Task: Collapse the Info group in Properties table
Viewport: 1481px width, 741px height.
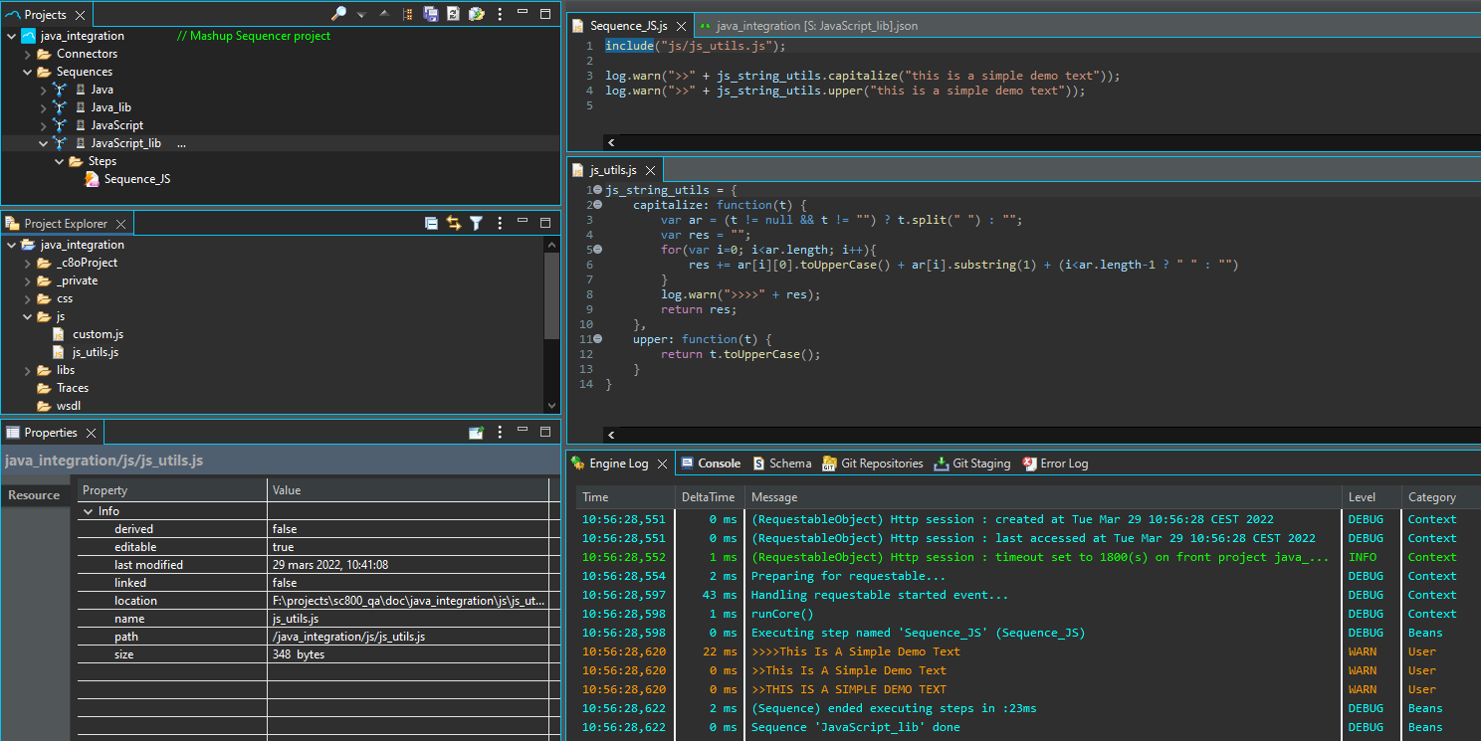Action: point(89,511)
